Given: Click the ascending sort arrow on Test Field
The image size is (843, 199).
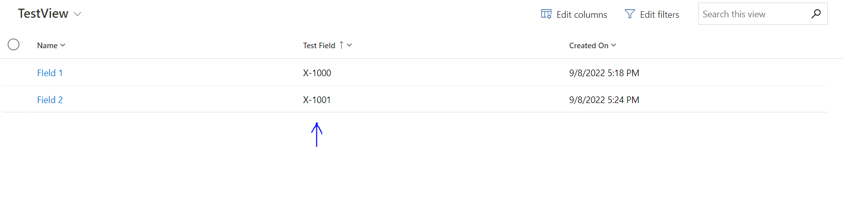Looking at the screenshot, I should pyautogui.click(x=341, y=45).
